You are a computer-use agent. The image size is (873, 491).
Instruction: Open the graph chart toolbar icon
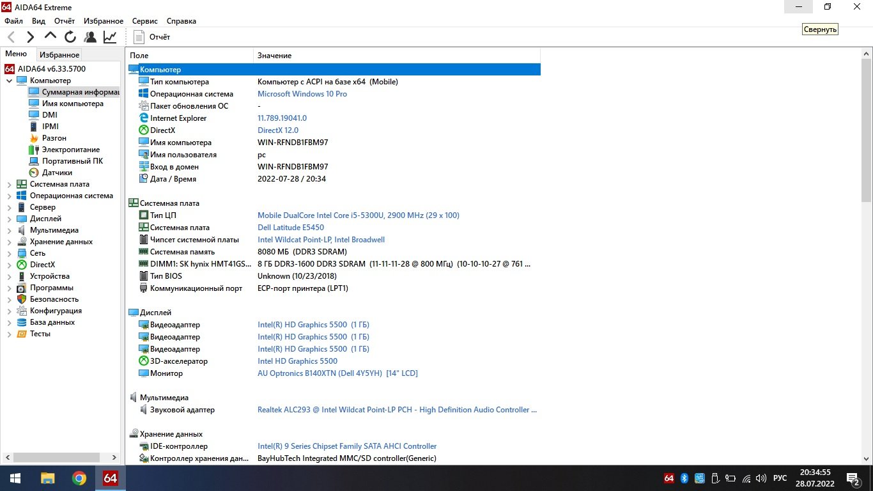(110, 37)
